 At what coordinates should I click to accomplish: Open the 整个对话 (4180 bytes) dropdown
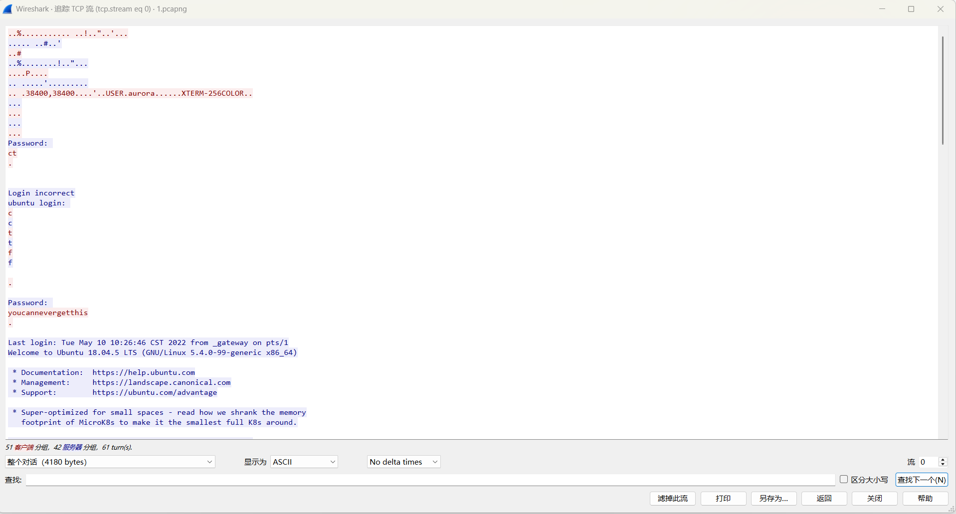tap(110, 462)
